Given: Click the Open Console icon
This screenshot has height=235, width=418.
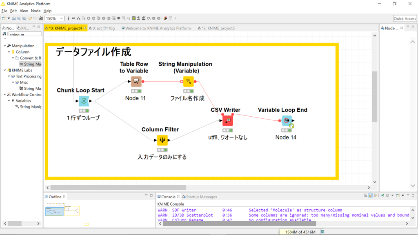Looking at the screenshot, I should pyautogui.click(x=398, y=195).
